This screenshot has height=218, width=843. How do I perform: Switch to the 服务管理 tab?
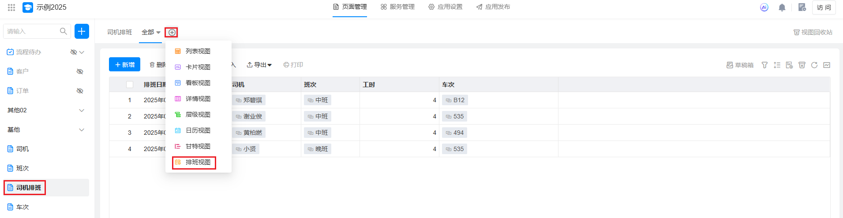[397, 7]
